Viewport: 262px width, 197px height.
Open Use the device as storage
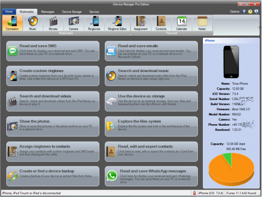(151, 101)
